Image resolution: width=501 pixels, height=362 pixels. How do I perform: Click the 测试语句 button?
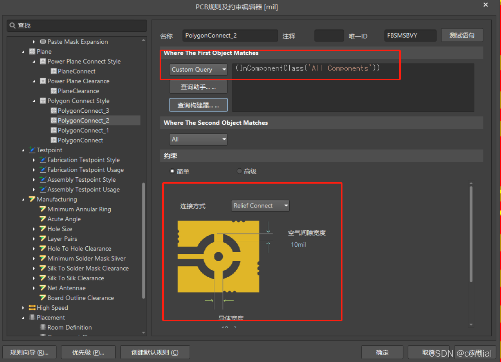point(462,35)
